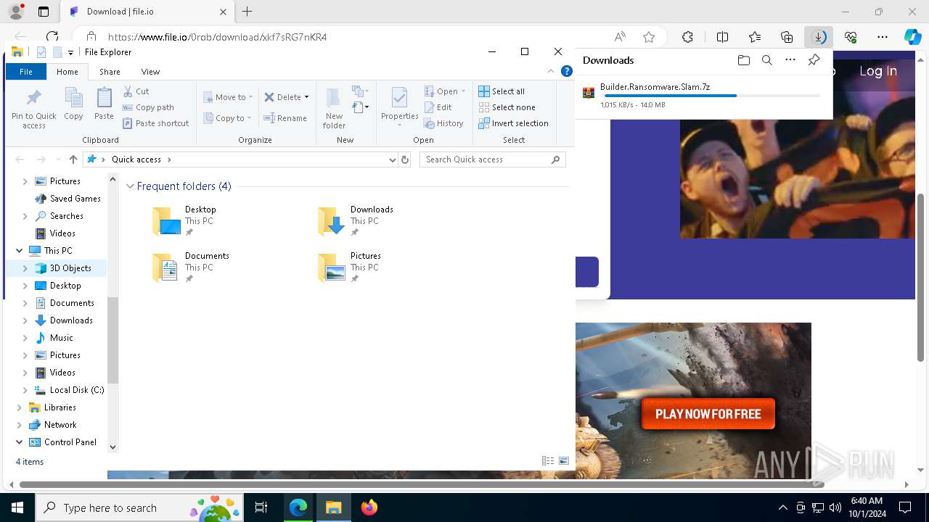Image resolution: width=929 pixels, height=522 pixels.
Task: Click Builder.Ransomware.Slam.7z download progress bar
Action: (712, 96)
